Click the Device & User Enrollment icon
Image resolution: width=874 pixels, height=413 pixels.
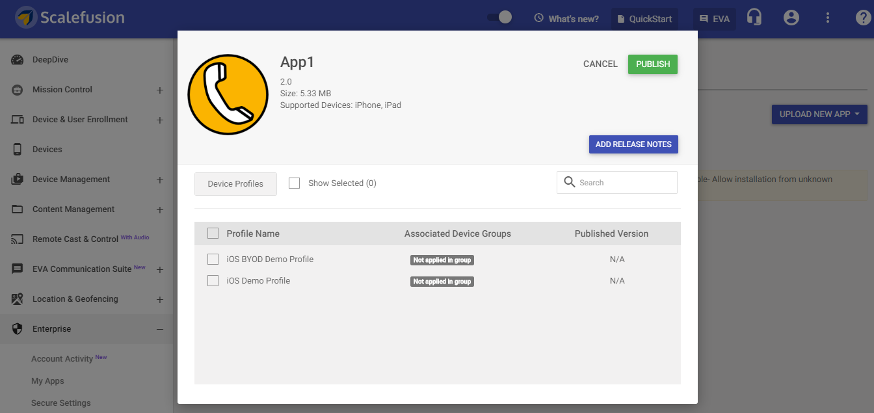tap(18, 120)
